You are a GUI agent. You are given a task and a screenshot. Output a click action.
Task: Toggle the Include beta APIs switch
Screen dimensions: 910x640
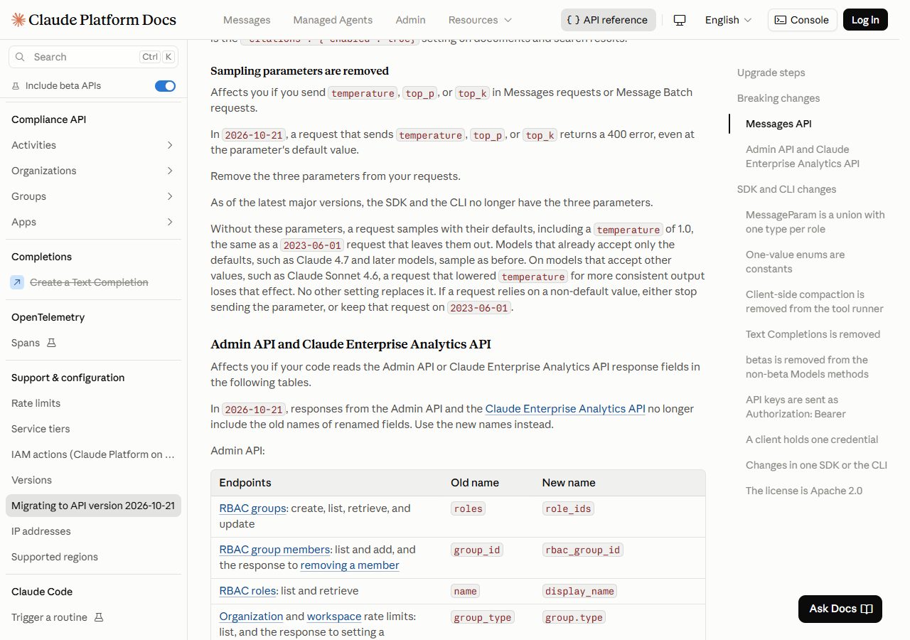(165, 86)
